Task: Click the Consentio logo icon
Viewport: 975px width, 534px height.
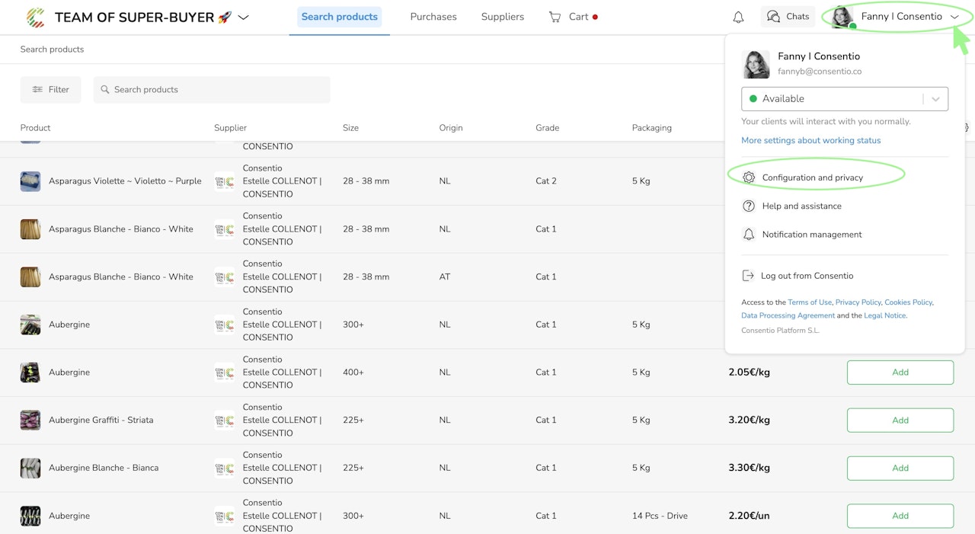Action: click(x=35, y=17)
